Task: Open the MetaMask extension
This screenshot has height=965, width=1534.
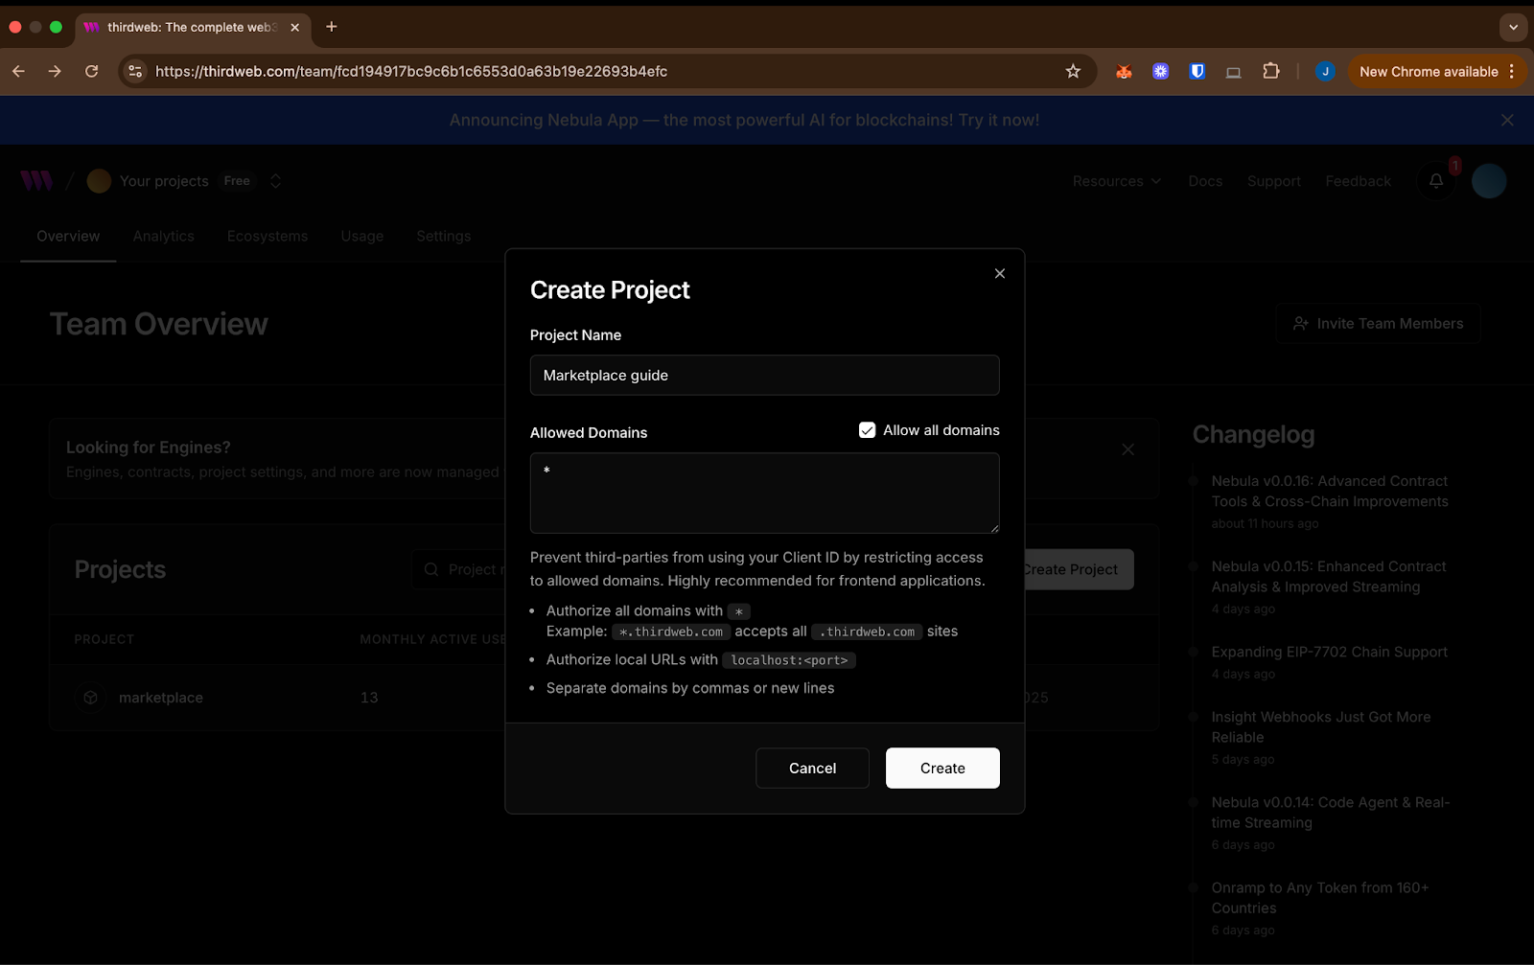Action: pyautogui.click(x=1123, y=71)
